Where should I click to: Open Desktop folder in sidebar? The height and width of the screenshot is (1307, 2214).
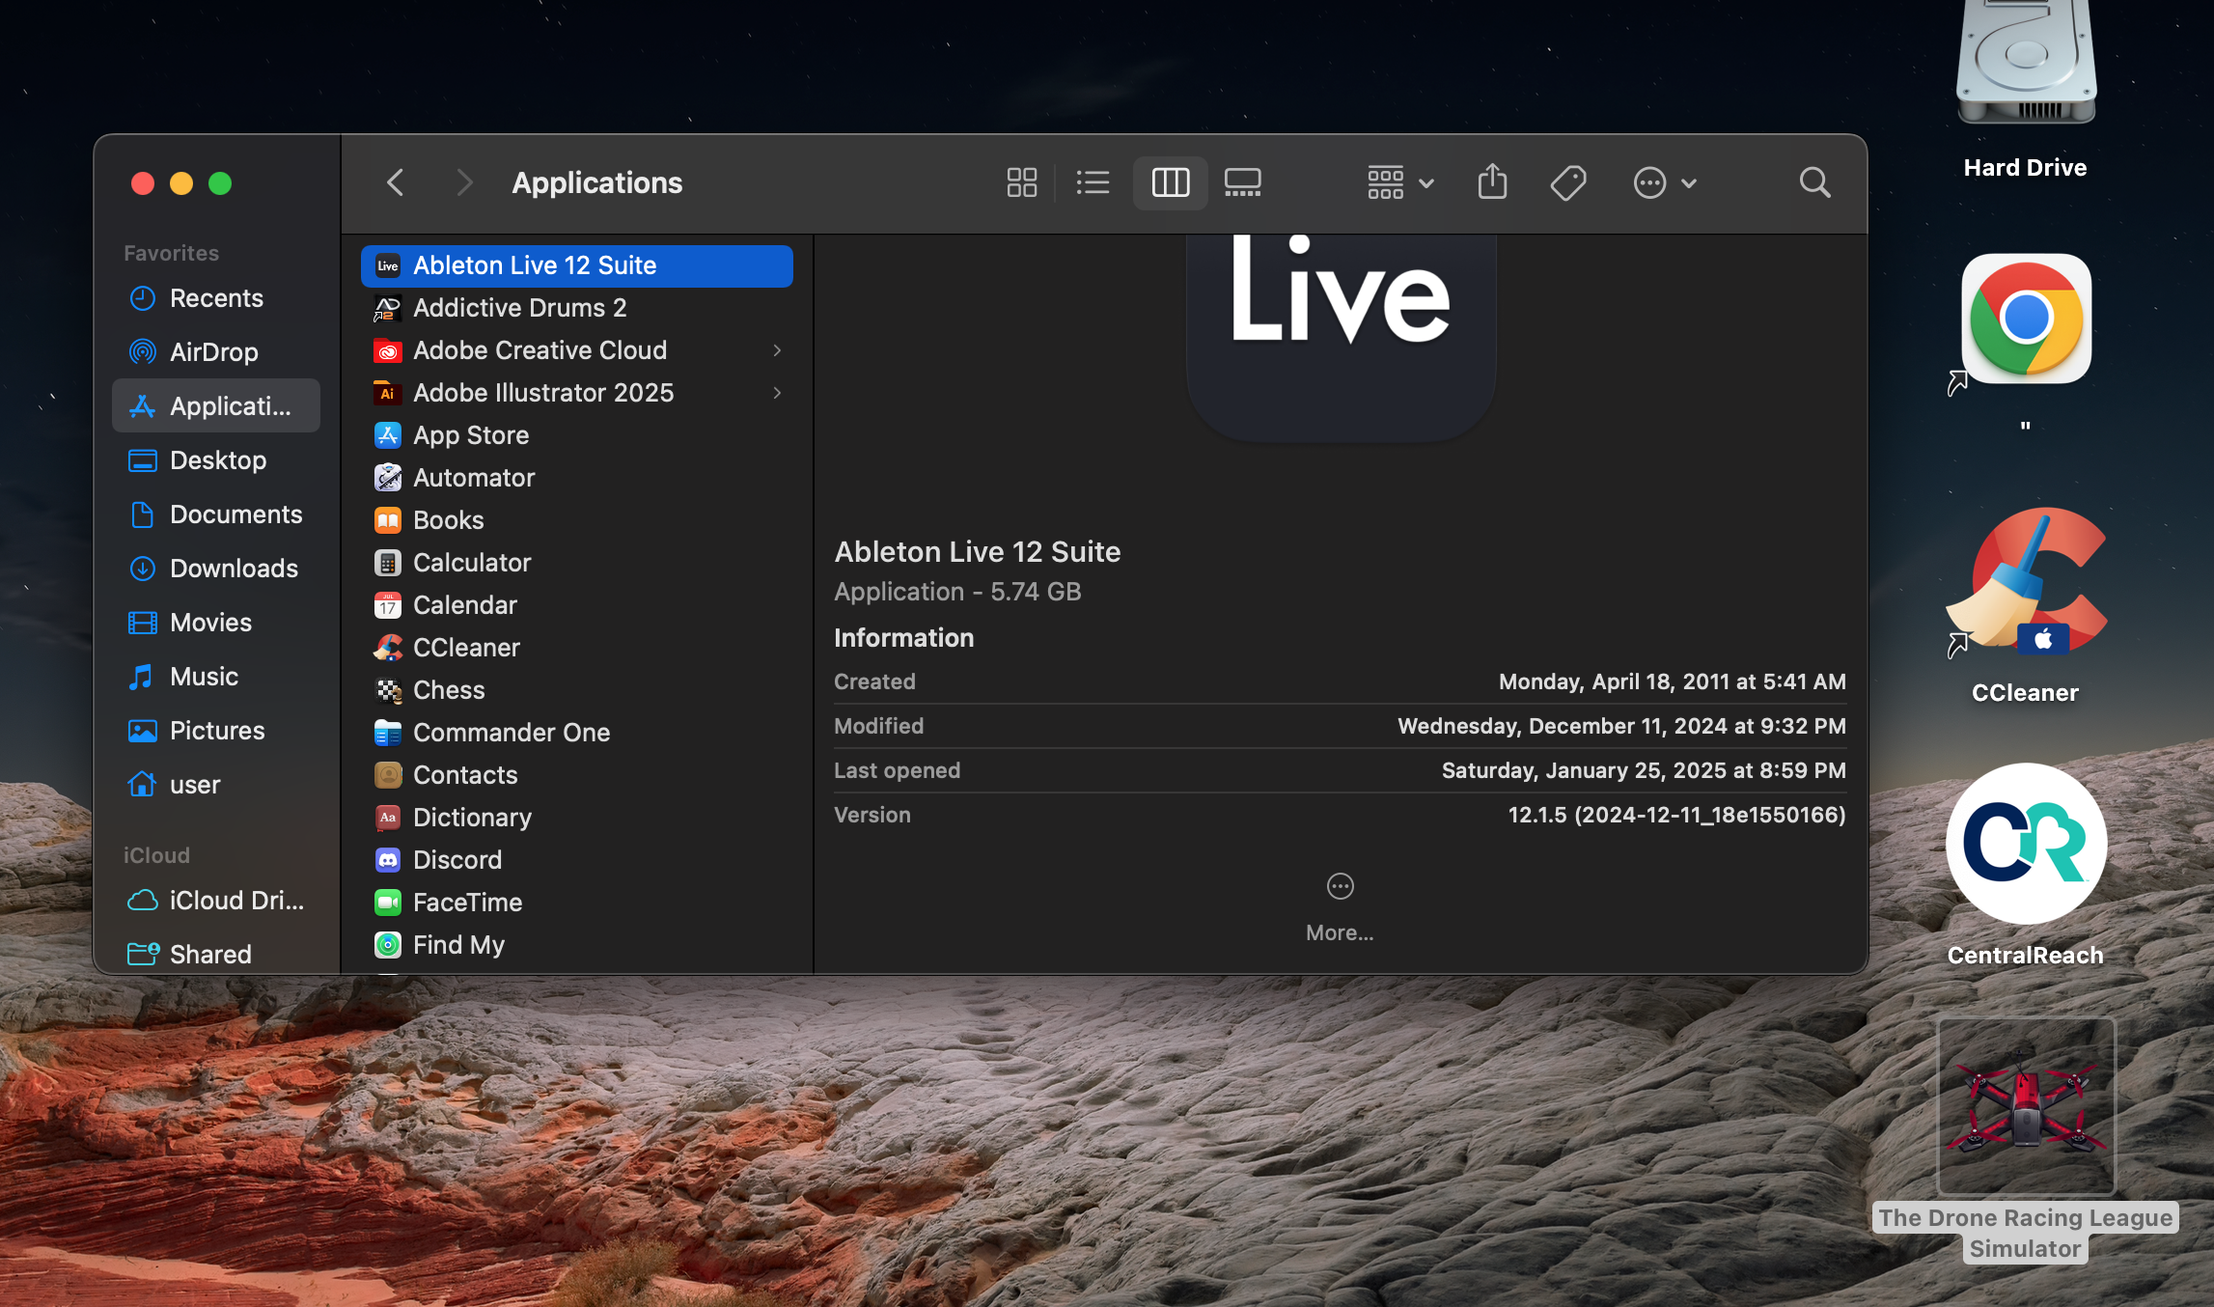pos(216,460)
